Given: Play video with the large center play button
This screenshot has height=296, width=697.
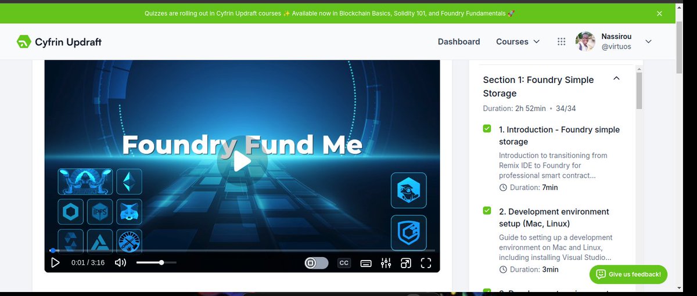Looking at the screenshot, I should (242, 161).
